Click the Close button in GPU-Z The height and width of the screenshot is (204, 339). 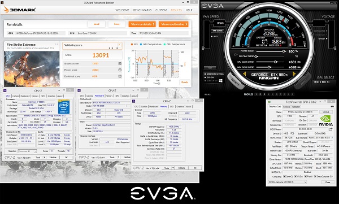point(328,182)
